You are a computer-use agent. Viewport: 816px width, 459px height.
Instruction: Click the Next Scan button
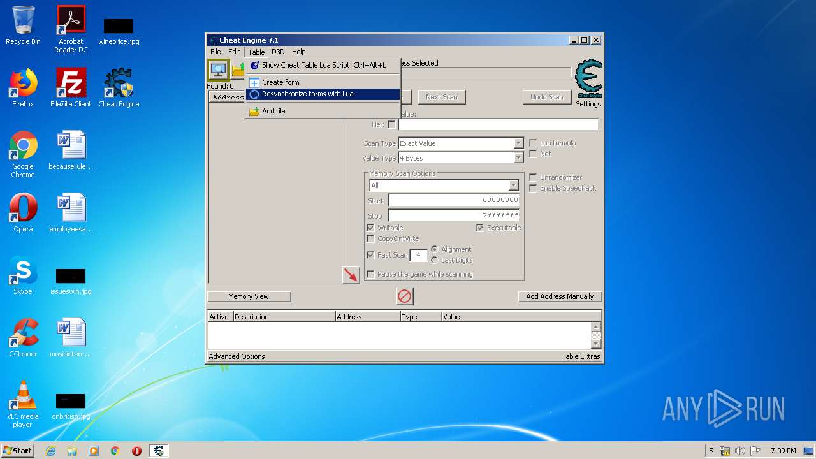tap(442, 97)
